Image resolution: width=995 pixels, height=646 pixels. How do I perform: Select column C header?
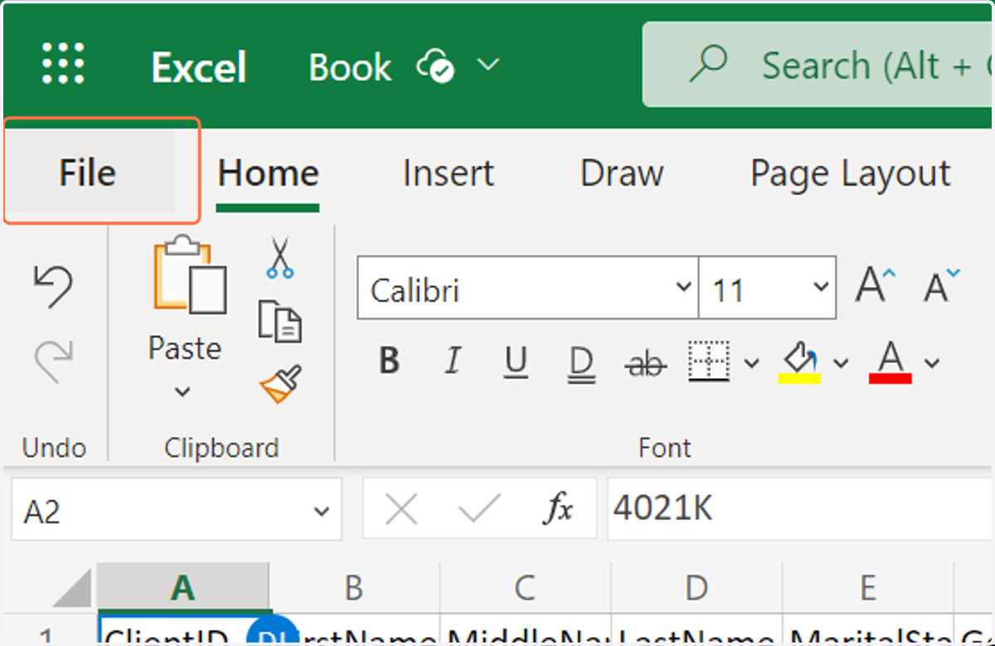(x=525, y=588)
